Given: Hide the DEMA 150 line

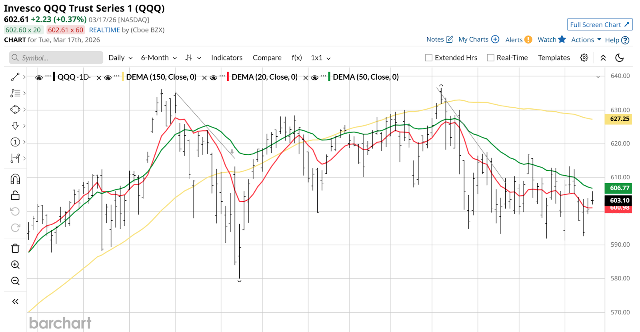Looking at the screenshot, I should pyautogui.click(x=108, y=78).
